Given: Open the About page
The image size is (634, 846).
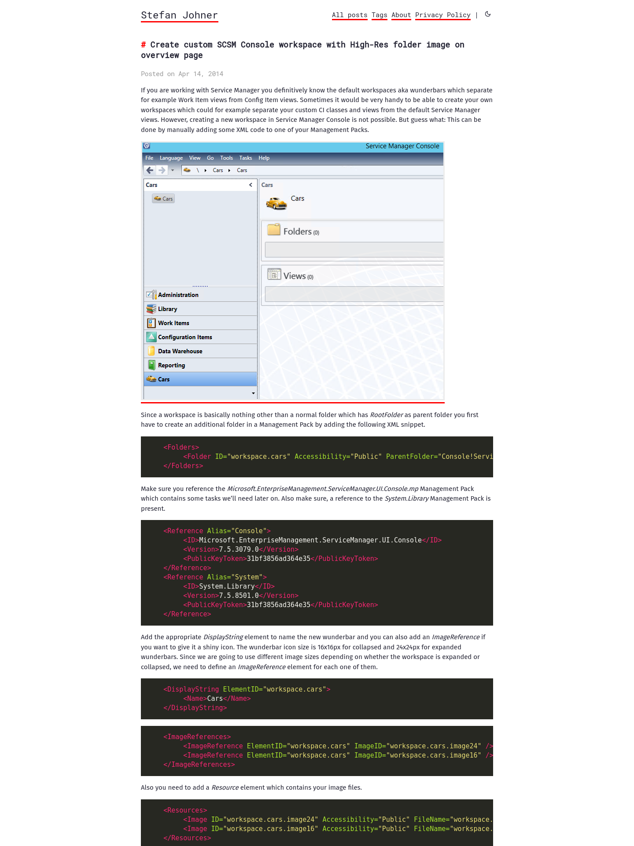Looking at the screenshot, I should click(x=401, y=15).
